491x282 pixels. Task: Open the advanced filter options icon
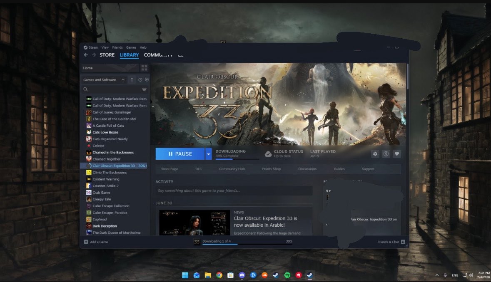(x=144, y=89)
